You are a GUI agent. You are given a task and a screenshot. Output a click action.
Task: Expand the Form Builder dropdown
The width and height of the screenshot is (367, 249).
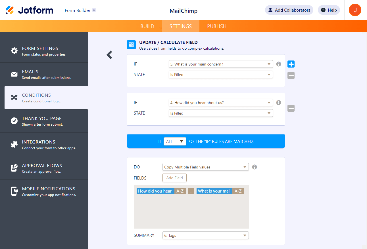[80, 10]
